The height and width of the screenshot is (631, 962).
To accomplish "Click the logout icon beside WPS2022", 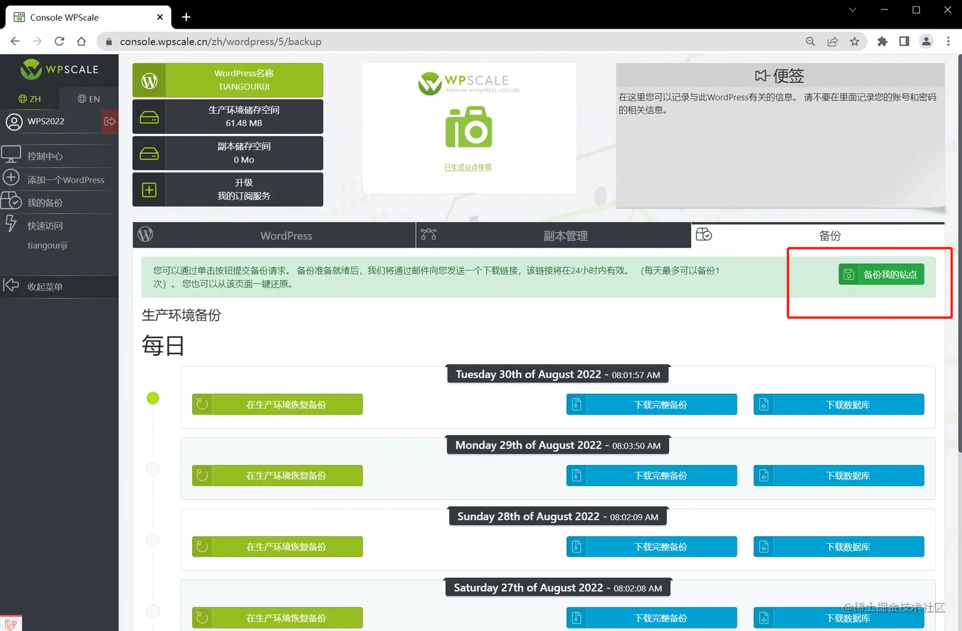I will point(109,121).
